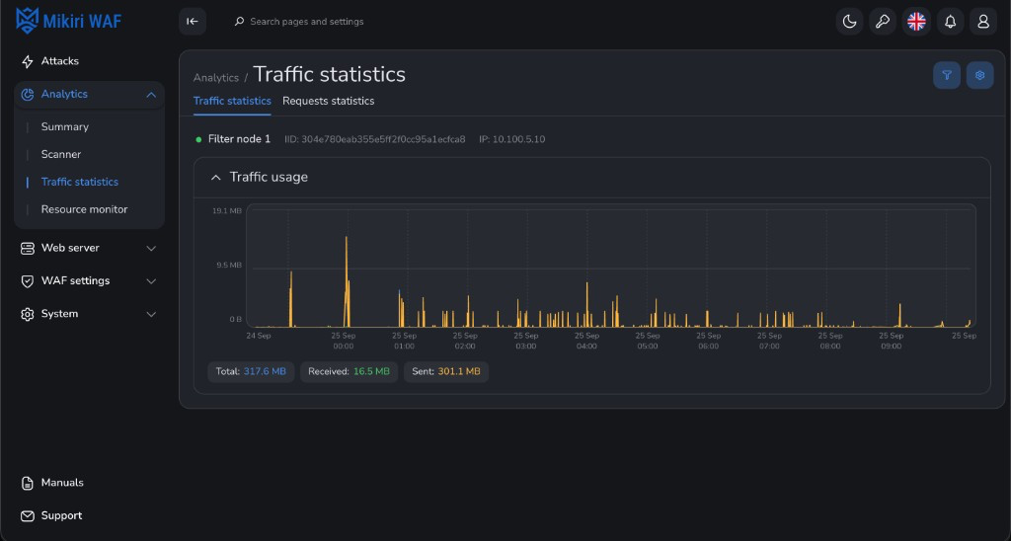Click the Mikiri WAF logo
This screenshot has width=1011, height=541.
pos(68,22)
